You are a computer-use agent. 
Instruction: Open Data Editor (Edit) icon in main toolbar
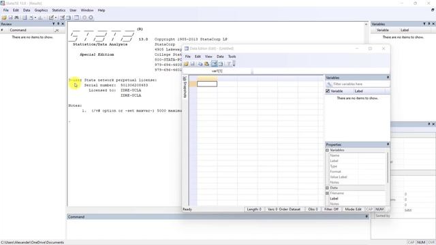62,18
